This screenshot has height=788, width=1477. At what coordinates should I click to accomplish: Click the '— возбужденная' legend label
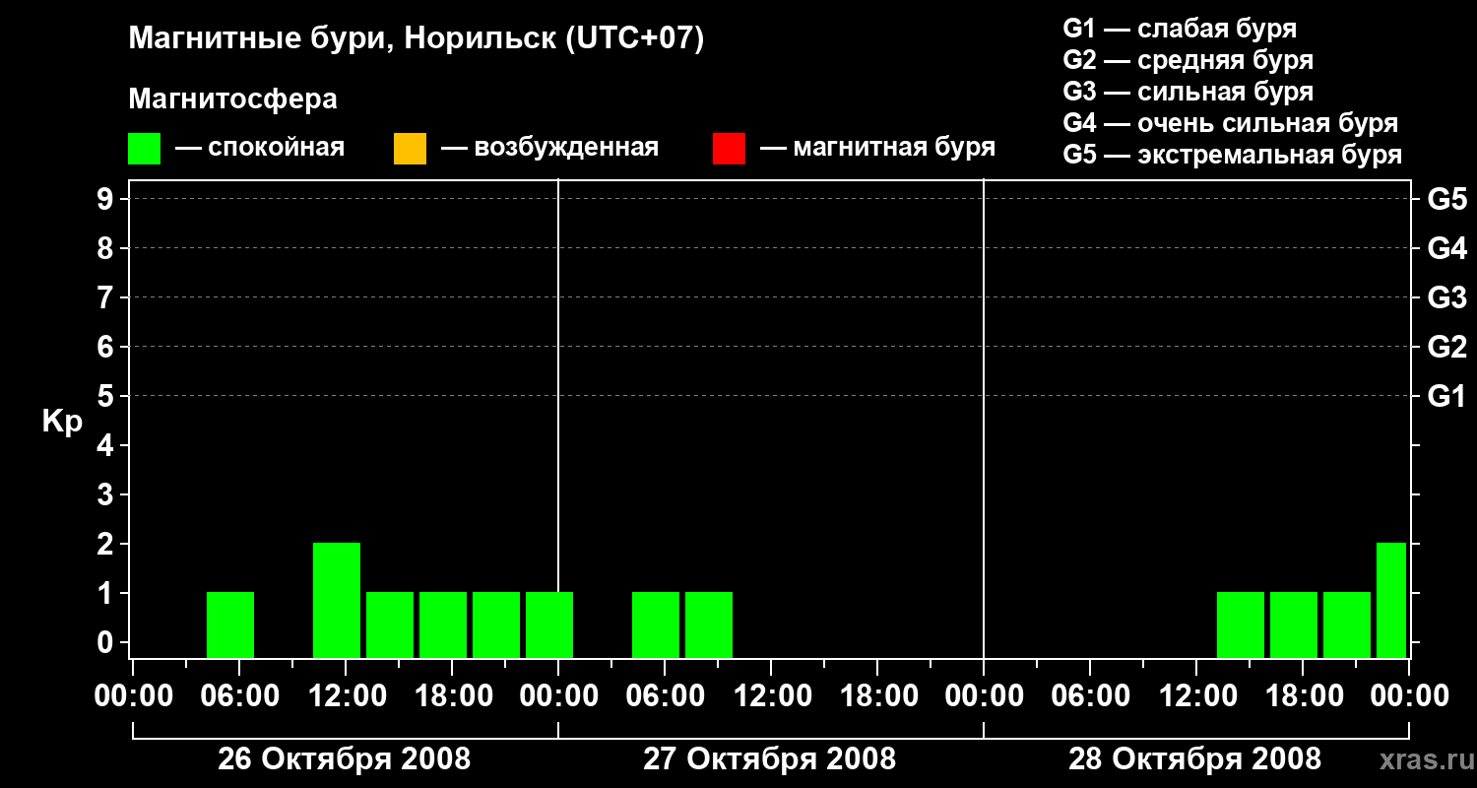550,148
